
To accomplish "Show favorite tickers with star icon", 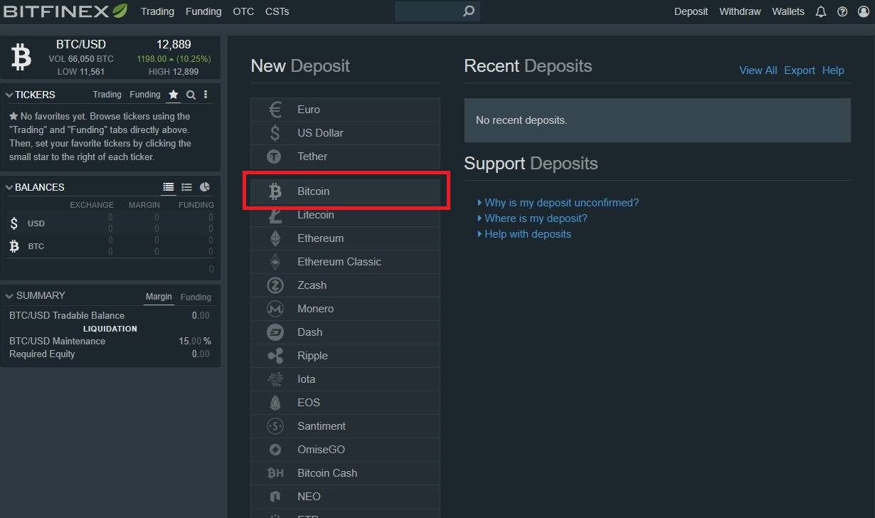I will click(x=173, y=95).
